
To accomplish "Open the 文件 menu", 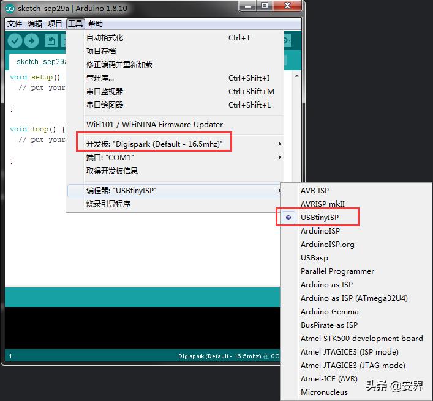I will (15, 24).
